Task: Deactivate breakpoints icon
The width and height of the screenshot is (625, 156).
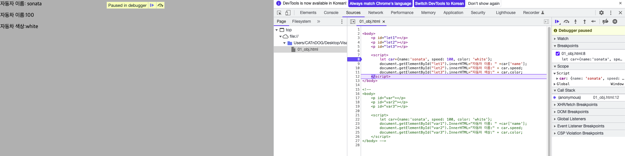Action: 605,21
